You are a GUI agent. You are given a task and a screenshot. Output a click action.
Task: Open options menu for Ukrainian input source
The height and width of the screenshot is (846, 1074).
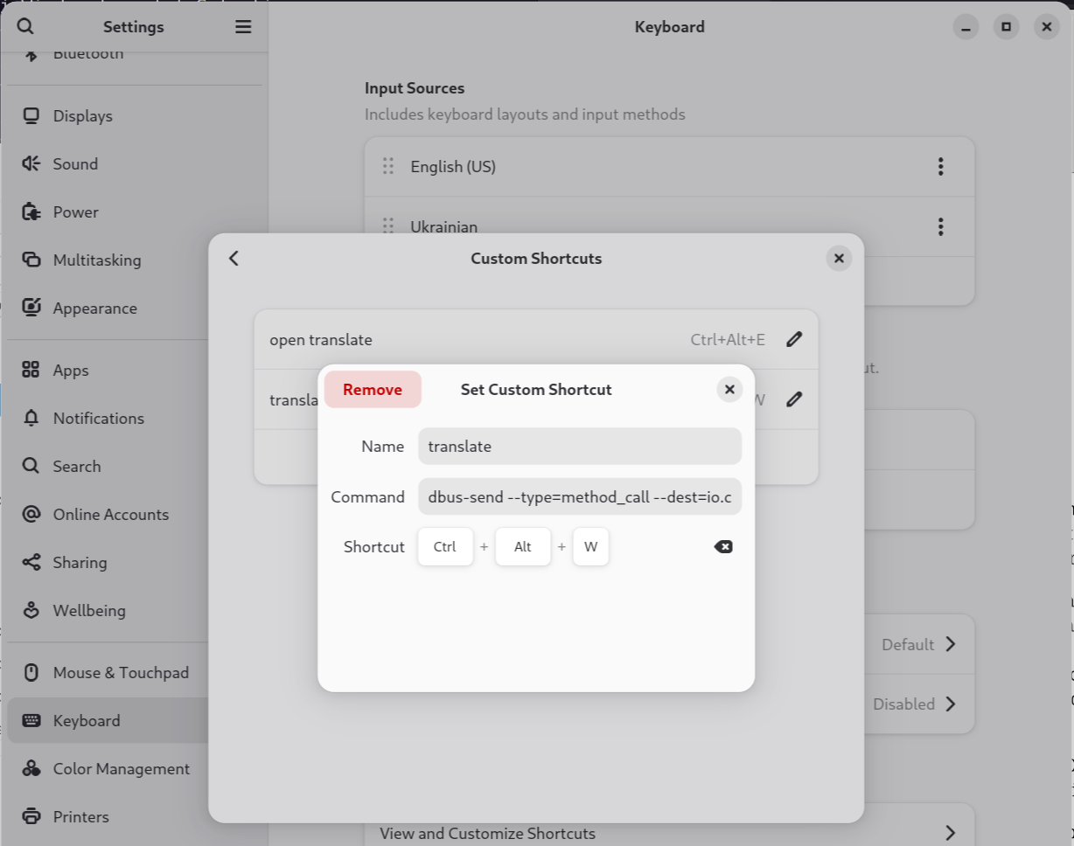point(940,227)
